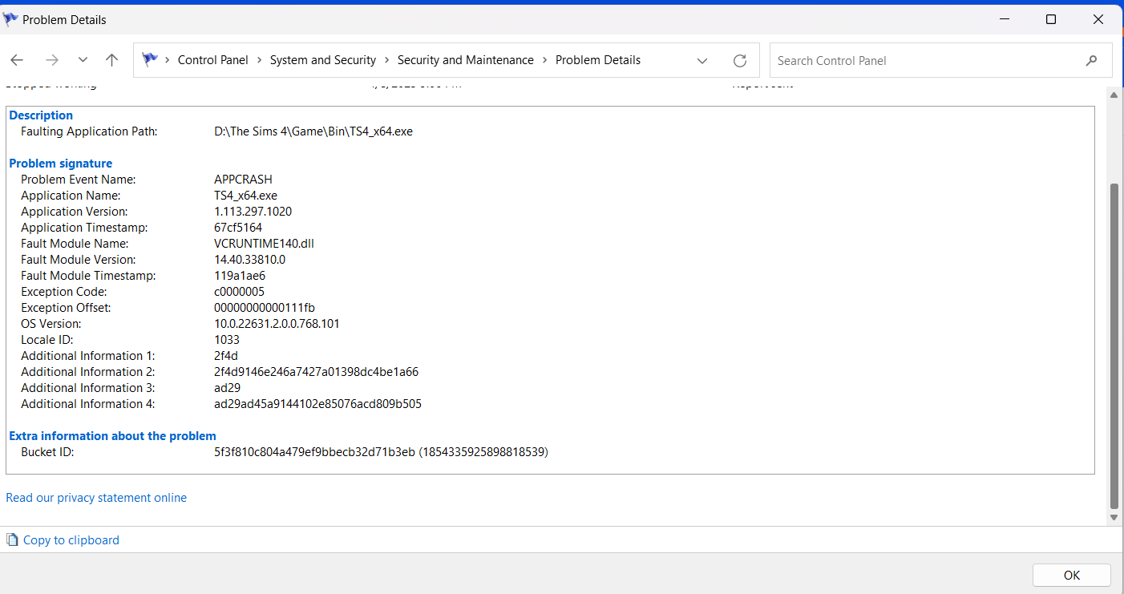Image resolution: width=1124 pixels, height=594 pixels.
Task: Expand chevron after System and Security breadcrumb
Action: 387,60
